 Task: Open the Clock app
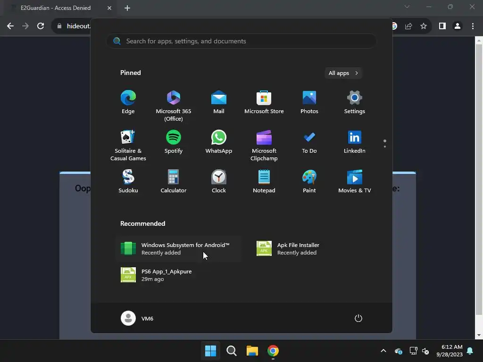click(219, 181)
